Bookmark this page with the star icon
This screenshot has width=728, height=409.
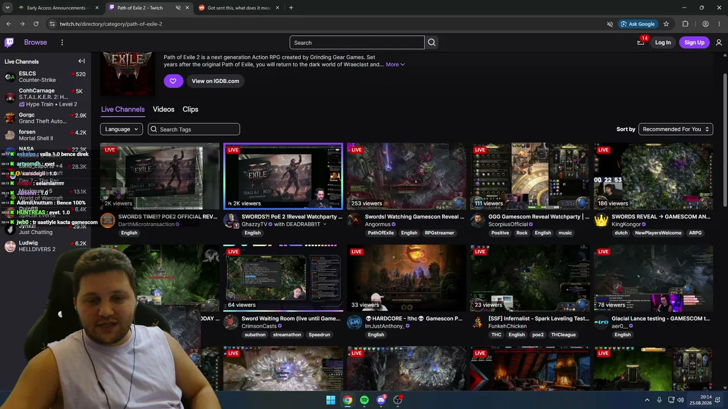point(666,24)
